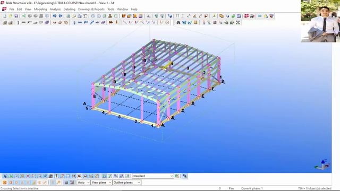Open the Modeling menu
Viewport: 340px width, 191px height.
tap(40, 9)
